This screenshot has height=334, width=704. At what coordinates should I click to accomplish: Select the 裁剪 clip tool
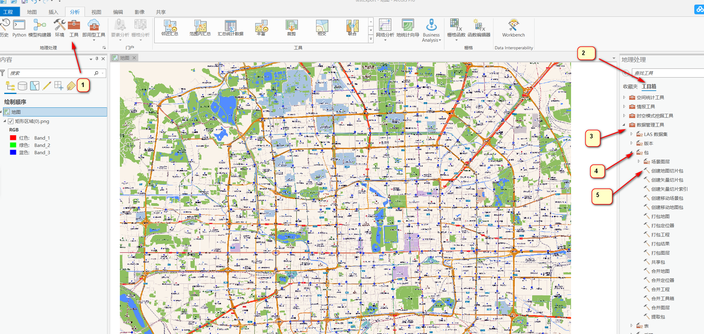pyautogui.click(x=291, y=29)
